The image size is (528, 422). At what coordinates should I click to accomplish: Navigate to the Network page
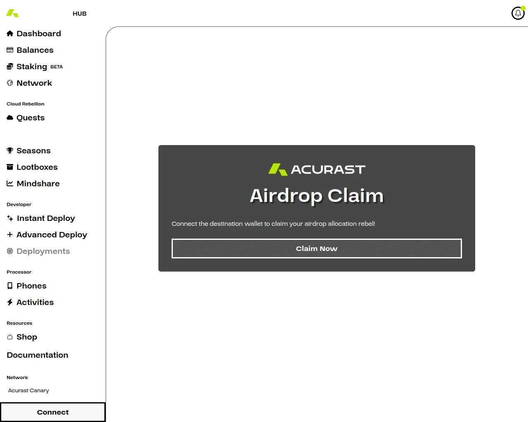click(34, 83)
